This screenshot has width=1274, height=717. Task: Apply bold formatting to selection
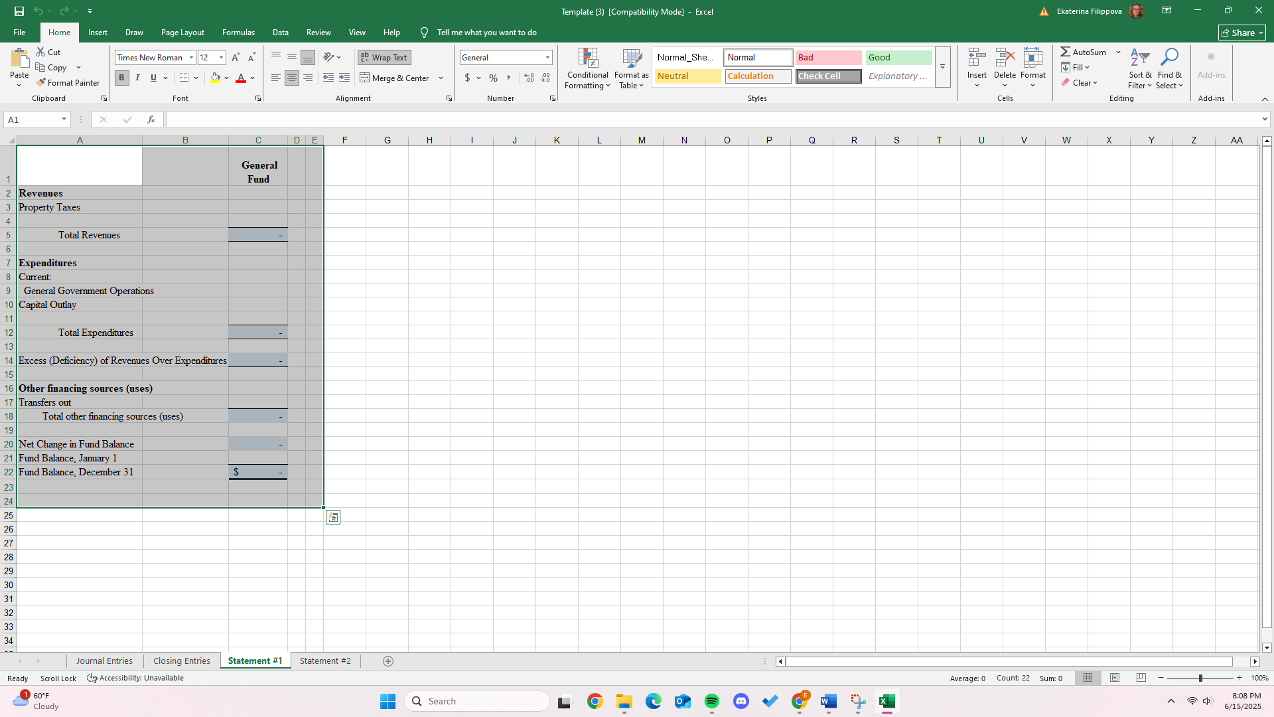coord(121,78)
